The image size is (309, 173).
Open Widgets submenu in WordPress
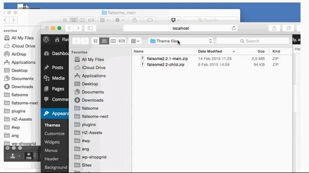point(52,142)
